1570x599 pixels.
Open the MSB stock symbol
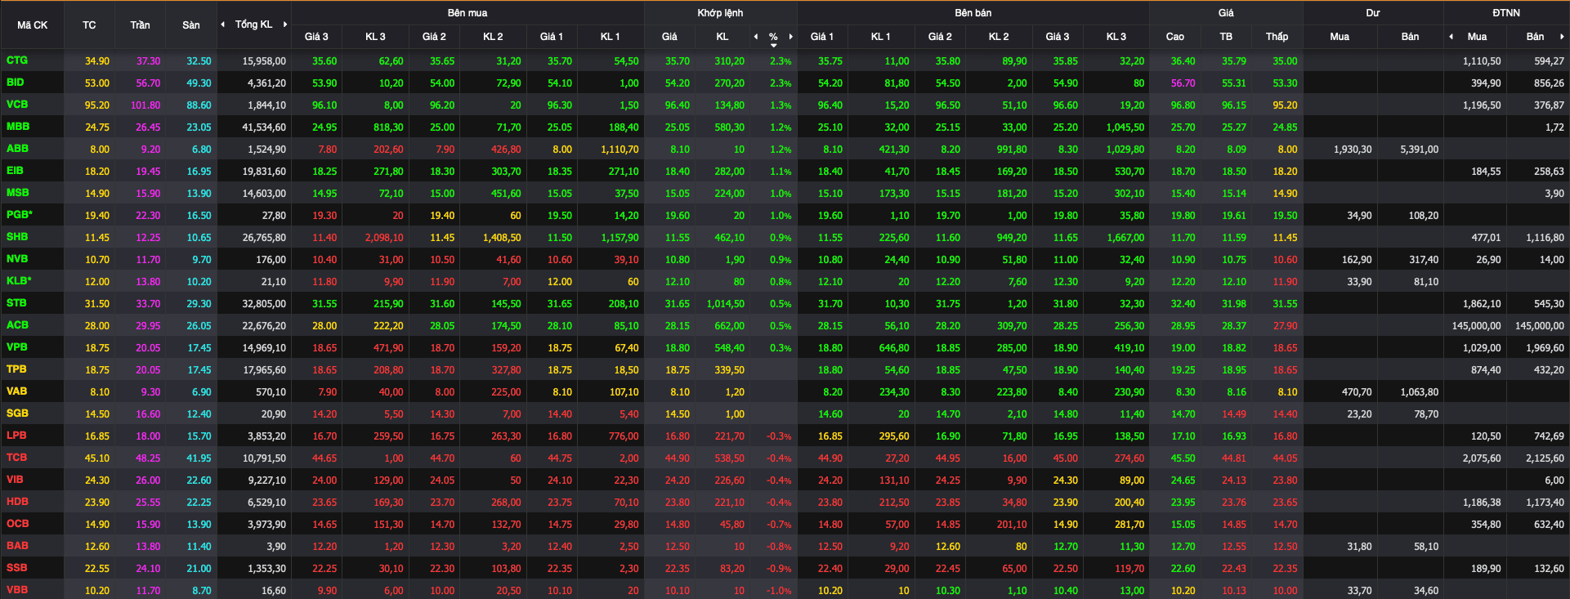[18, 193]
